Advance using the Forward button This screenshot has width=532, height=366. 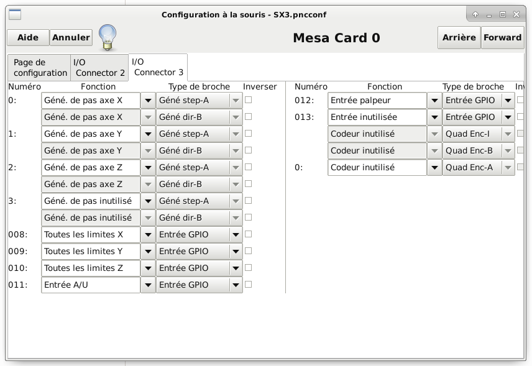click(503, 37)
